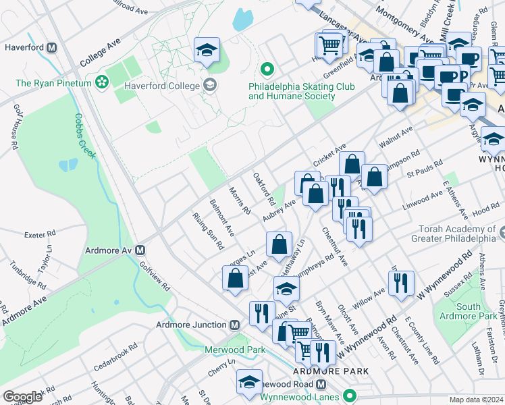
Task: Click the Tunbridge Rd street label
Action: tap(28, 275)
